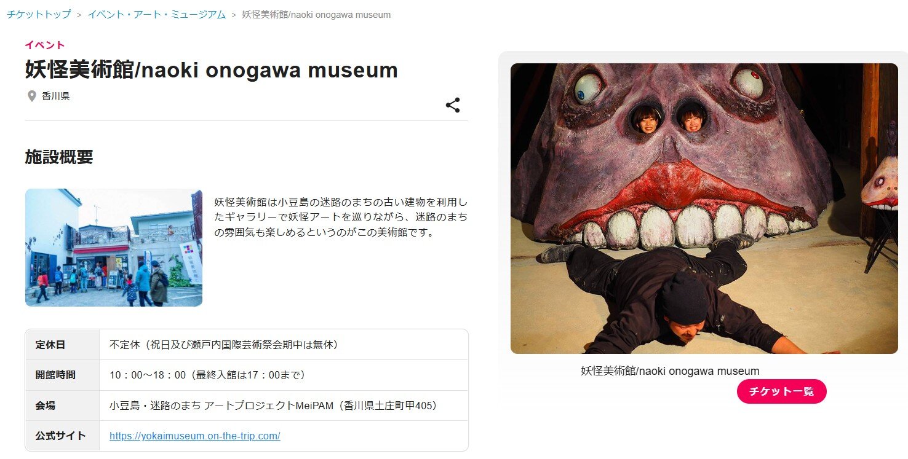
Task: View the large monster sculpture photo
Action: tap(704, 208)
